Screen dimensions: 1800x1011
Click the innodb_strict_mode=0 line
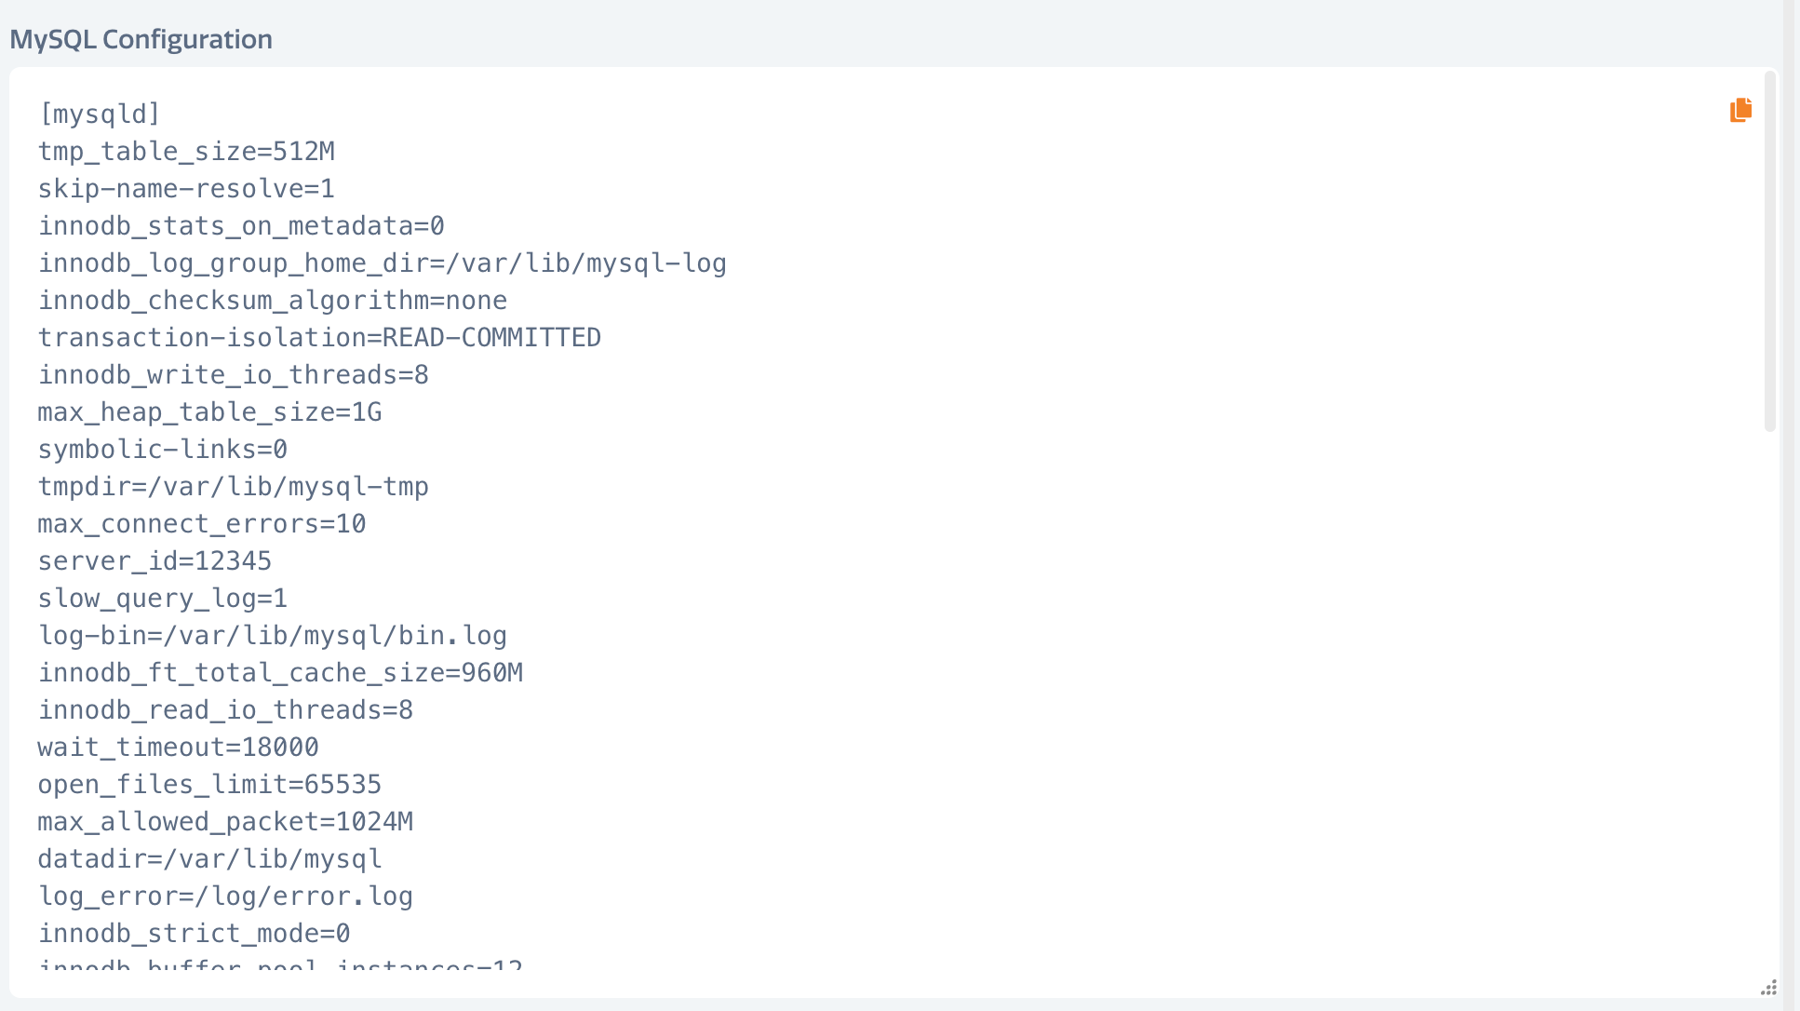coord(195,934)
